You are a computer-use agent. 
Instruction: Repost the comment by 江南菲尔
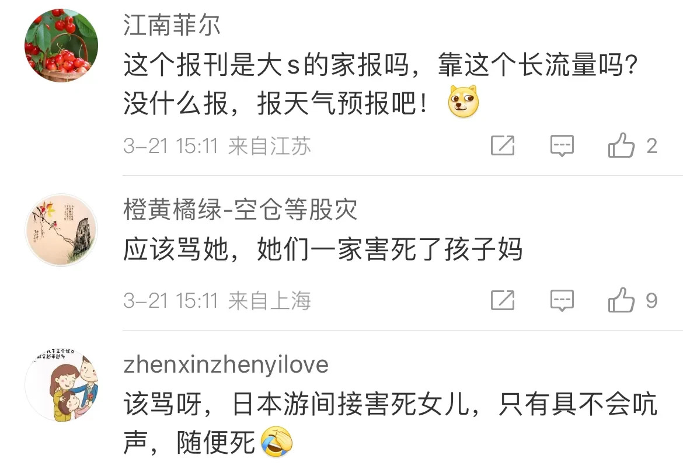coord(503,145)
